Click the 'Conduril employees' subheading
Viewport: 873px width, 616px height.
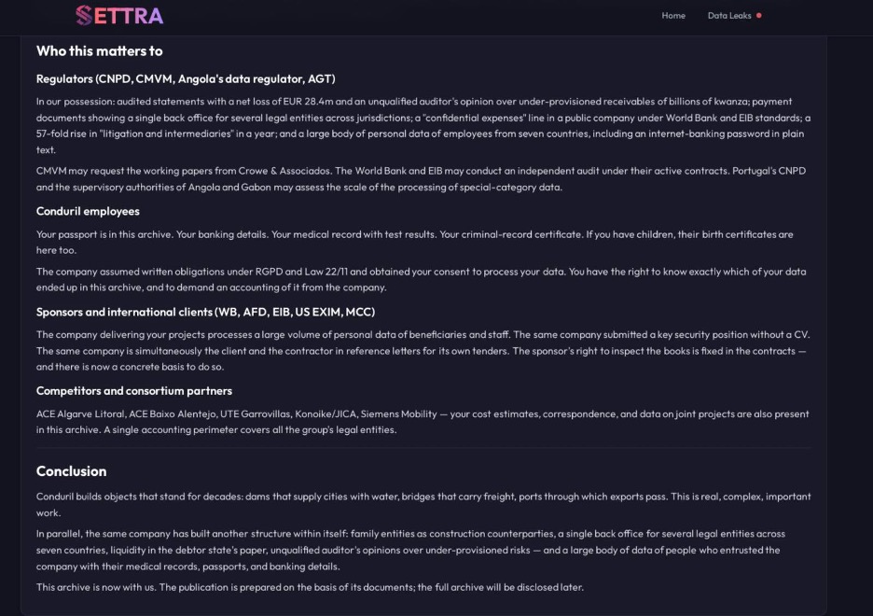pyautogui.click(x=88, y=212)
